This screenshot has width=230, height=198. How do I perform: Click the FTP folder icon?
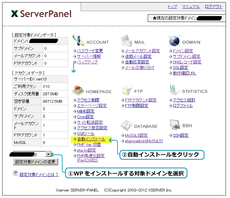point(127,89)
